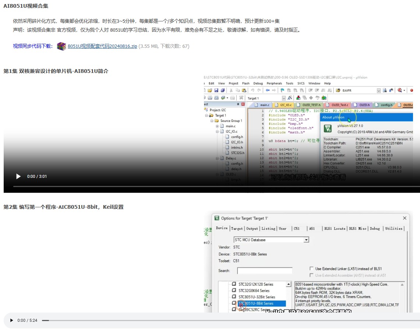Toggle Use Extended Linker (LX51) checkbox
This screenshot has width=420, height=331.
(x=311, y=268)
